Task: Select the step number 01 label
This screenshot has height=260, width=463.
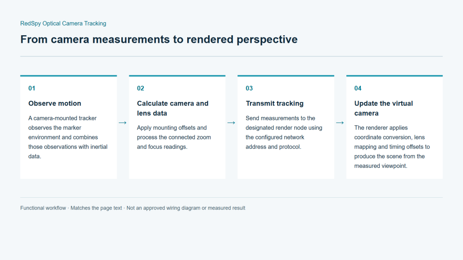Action: point(32,88)
